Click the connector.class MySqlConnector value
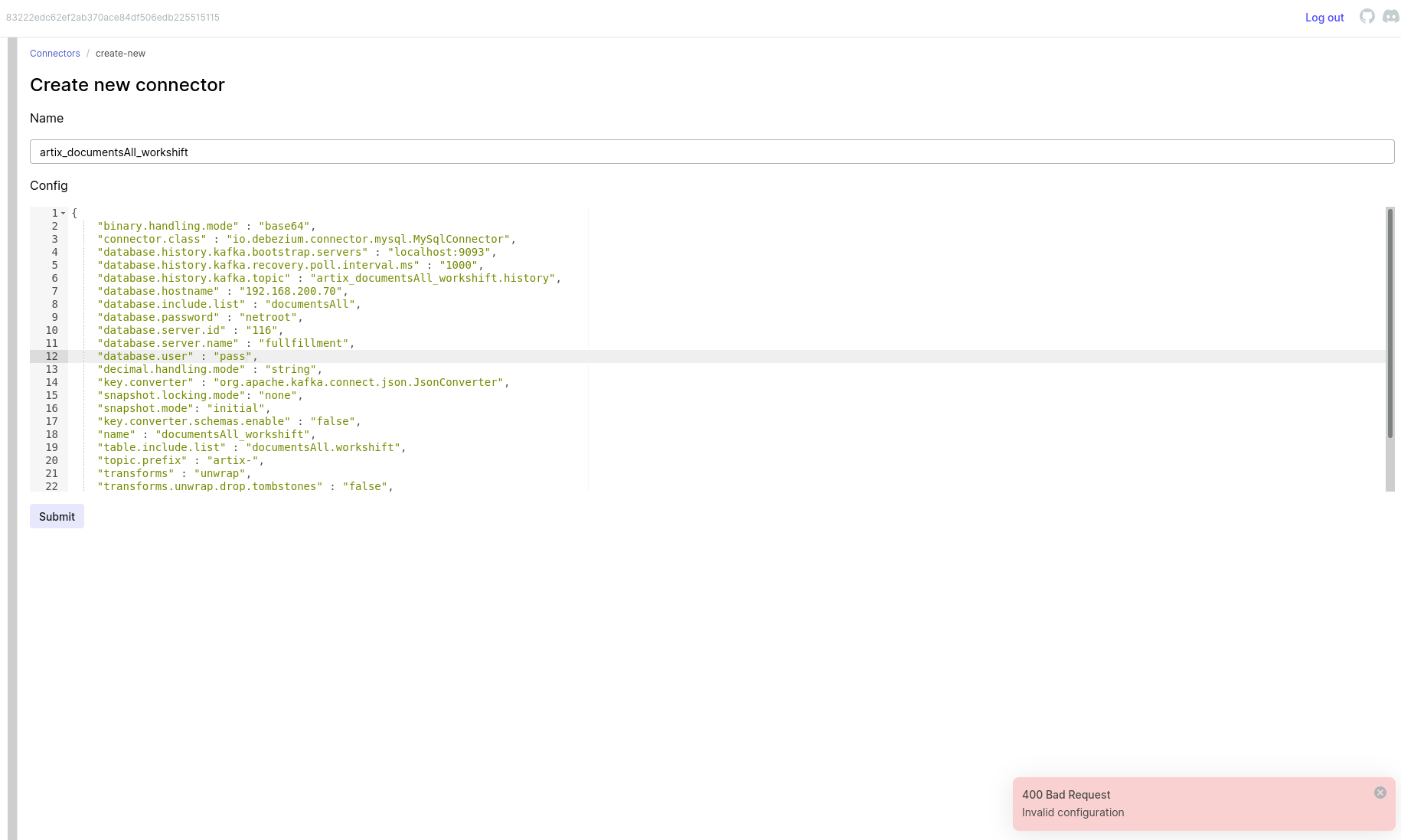This screenshot has height=840, width=1401. 371,239
